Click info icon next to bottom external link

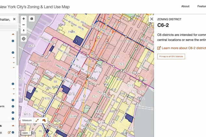click(13, 132)
